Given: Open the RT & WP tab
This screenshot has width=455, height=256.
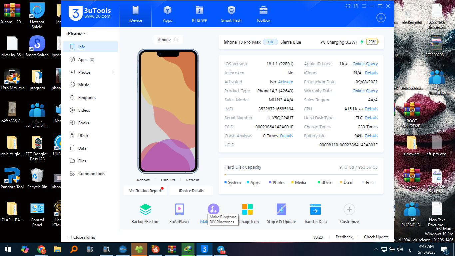Looking at the screenshot, I should point(200,14).
